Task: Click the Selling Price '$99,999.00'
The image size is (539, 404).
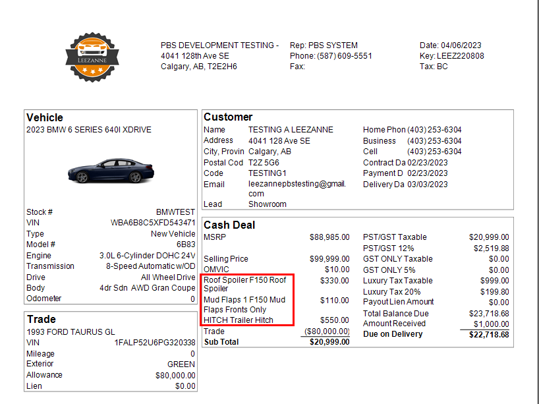Action: (329, 259)
